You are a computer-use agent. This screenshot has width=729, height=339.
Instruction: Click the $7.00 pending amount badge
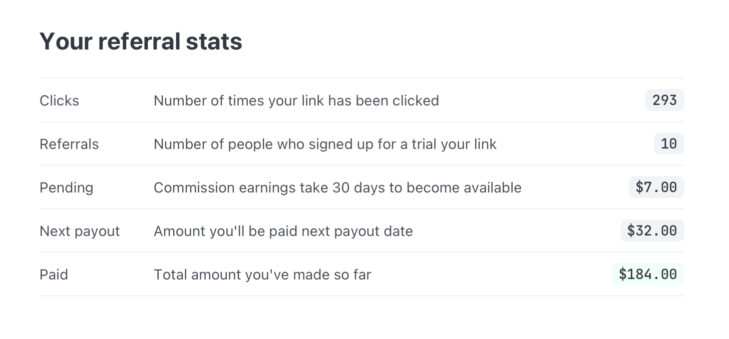tap(656, 187)
